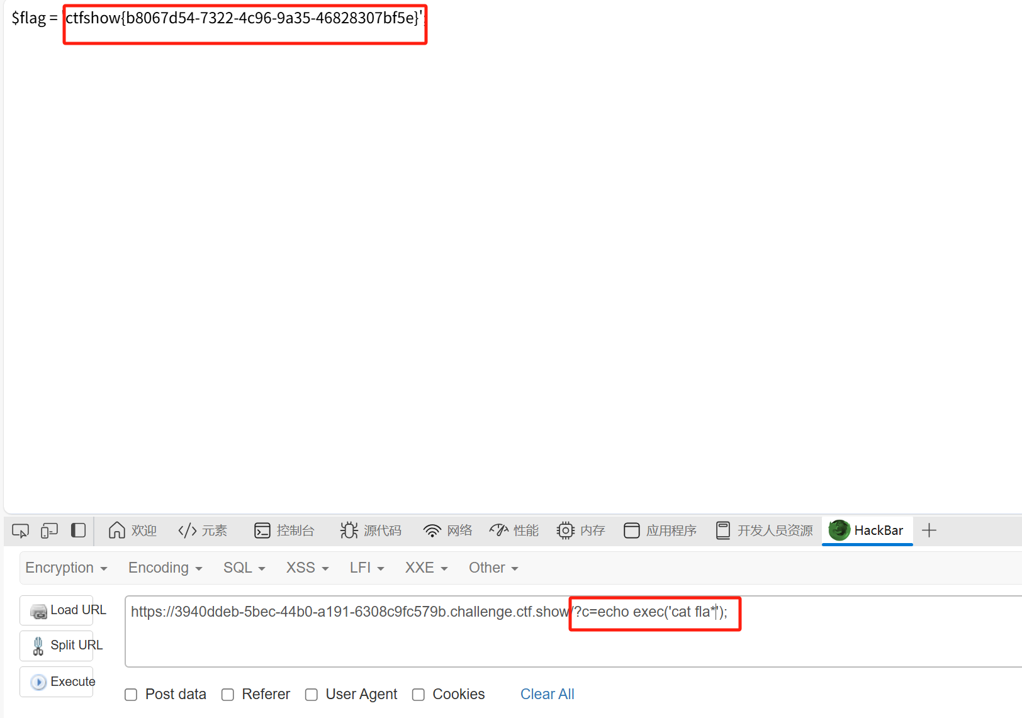
Task: Open the 网络 network tab
Action: (x=447, y=530)
